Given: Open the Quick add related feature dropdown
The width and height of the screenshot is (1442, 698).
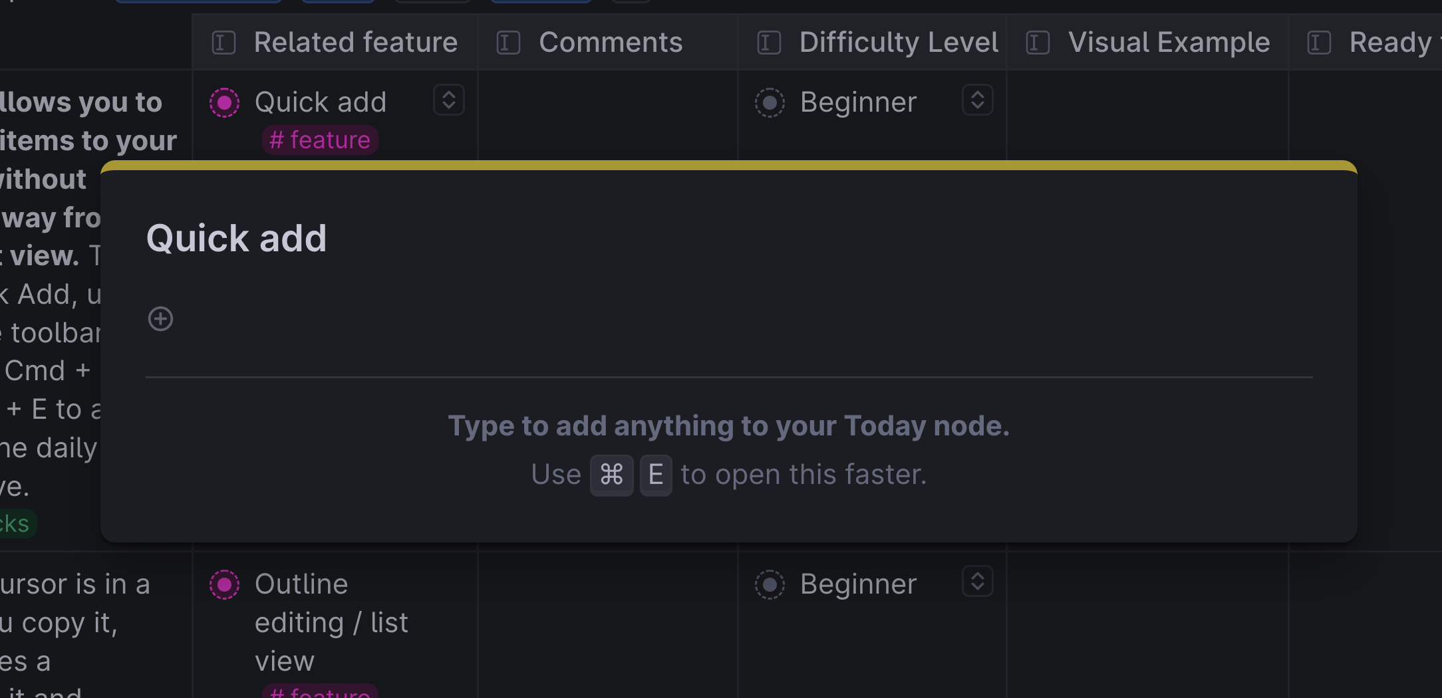Looking at the screenshot, I should 449,100.
